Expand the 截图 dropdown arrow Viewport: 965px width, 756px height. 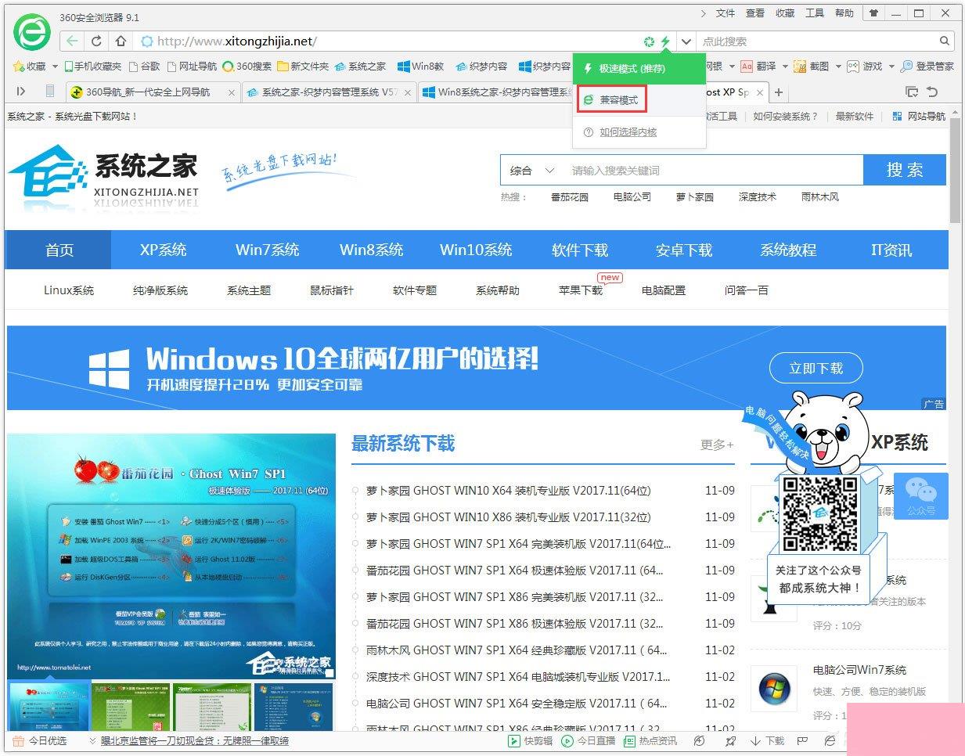coord(837,67)
